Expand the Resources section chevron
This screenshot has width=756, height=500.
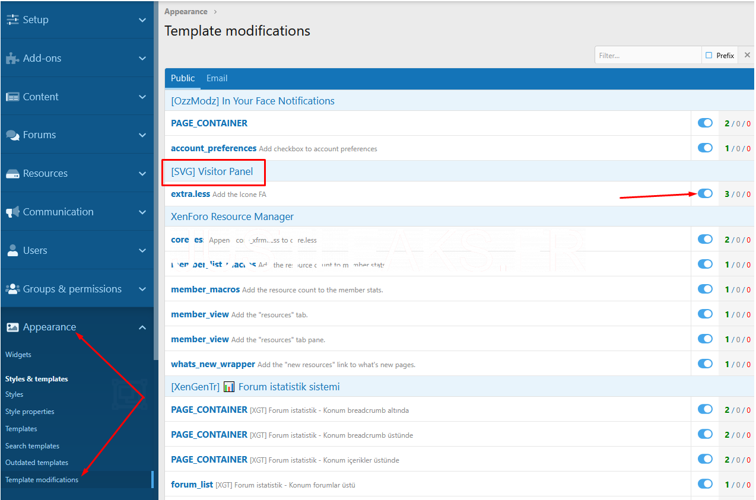[x=142, y=174]
